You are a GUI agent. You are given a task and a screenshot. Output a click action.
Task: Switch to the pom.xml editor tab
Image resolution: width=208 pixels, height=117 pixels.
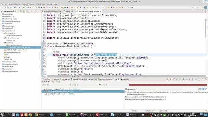51,11
